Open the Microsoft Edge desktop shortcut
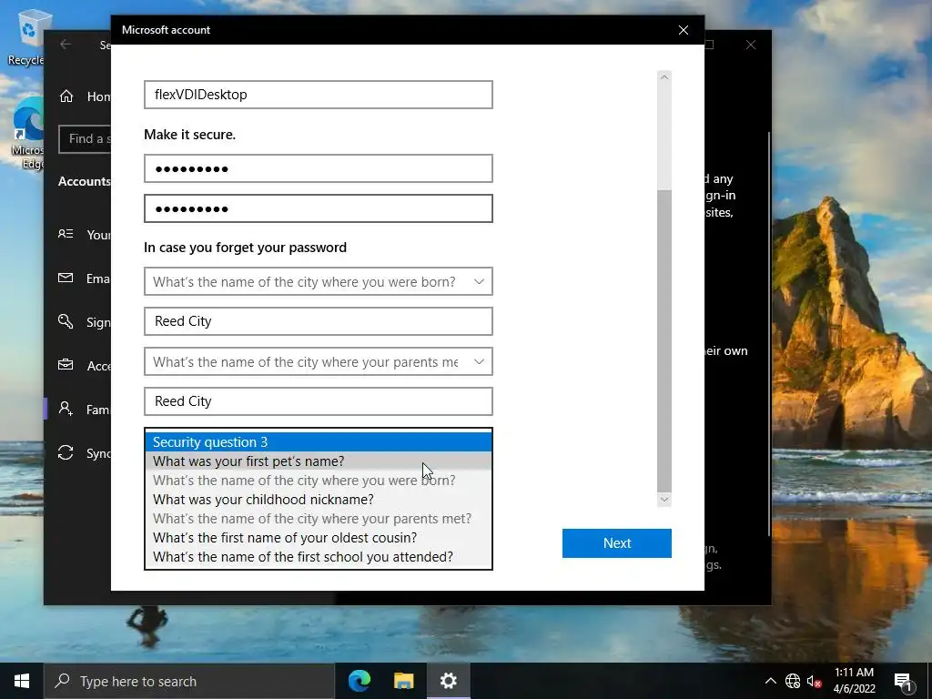This screenshot has height=699, width=932. click(27, 134)
